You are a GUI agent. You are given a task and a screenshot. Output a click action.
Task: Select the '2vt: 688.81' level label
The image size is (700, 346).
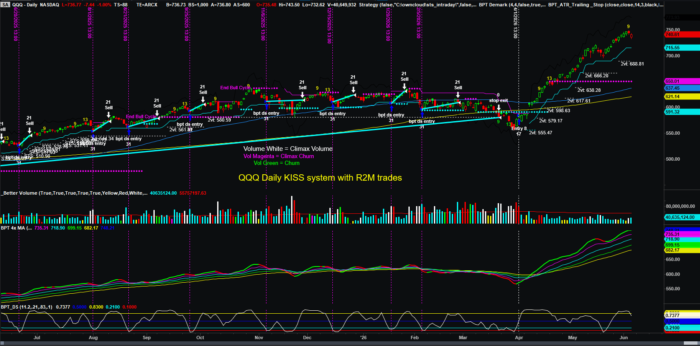coord(632,64)
